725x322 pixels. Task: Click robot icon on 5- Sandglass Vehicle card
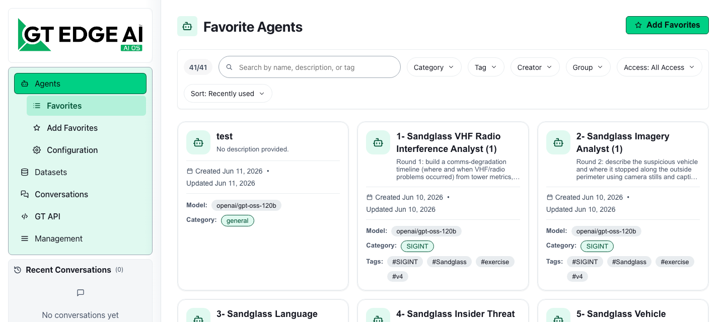coord(558,316)
